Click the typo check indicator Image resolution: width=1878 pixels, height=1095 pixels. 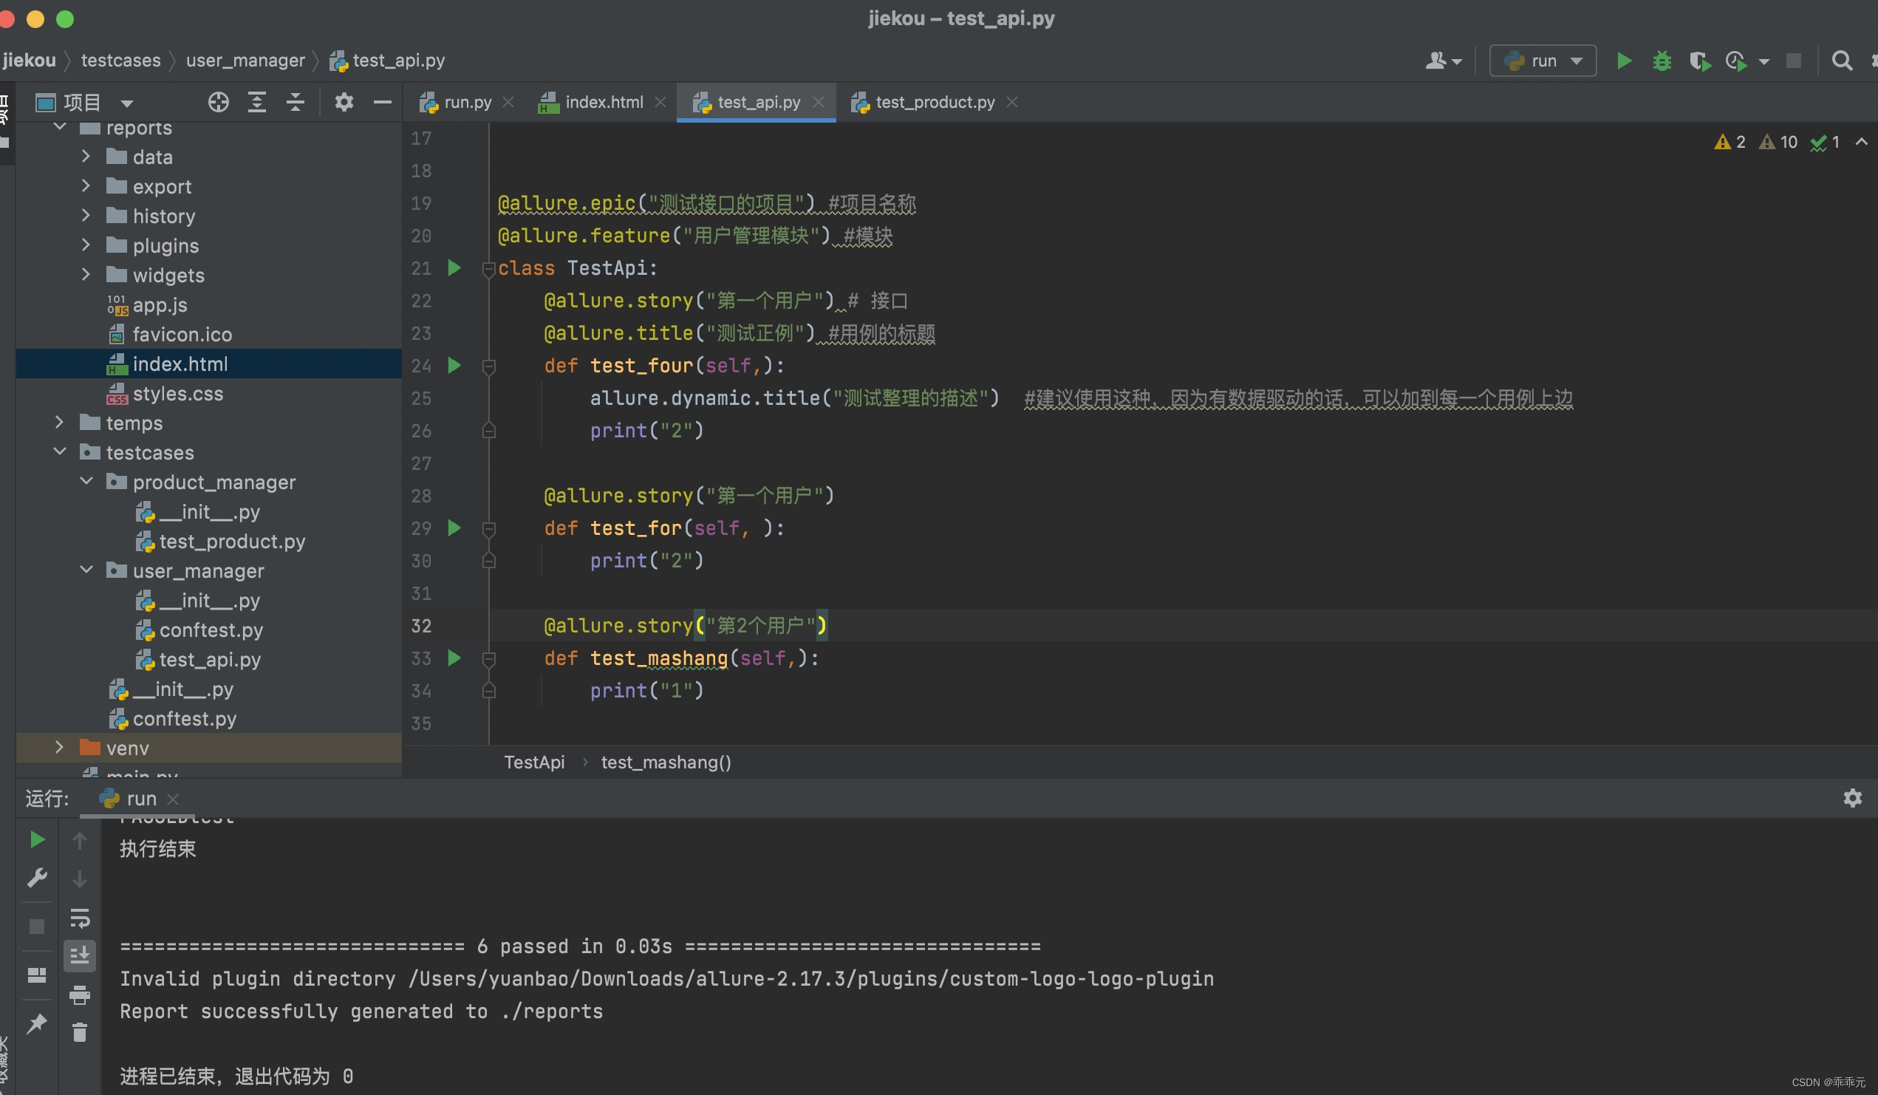click(x=1825, y=142)
